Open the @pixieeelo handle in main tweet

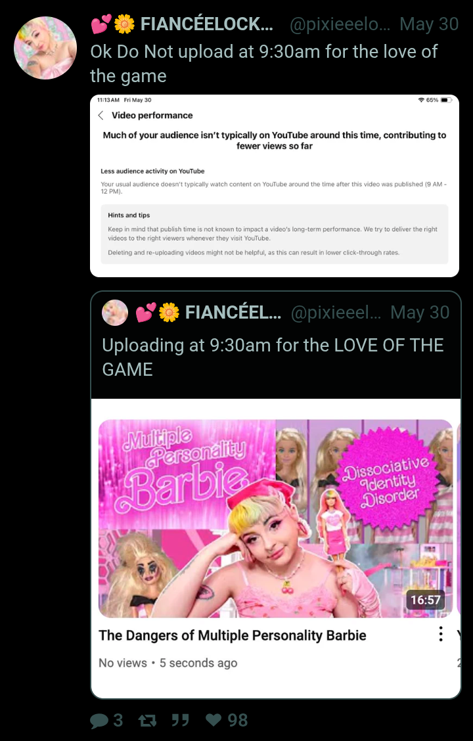tap(340, 24)
